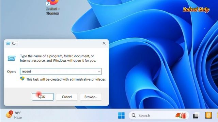Click the Run icon in the title bar

coord(8,43)
